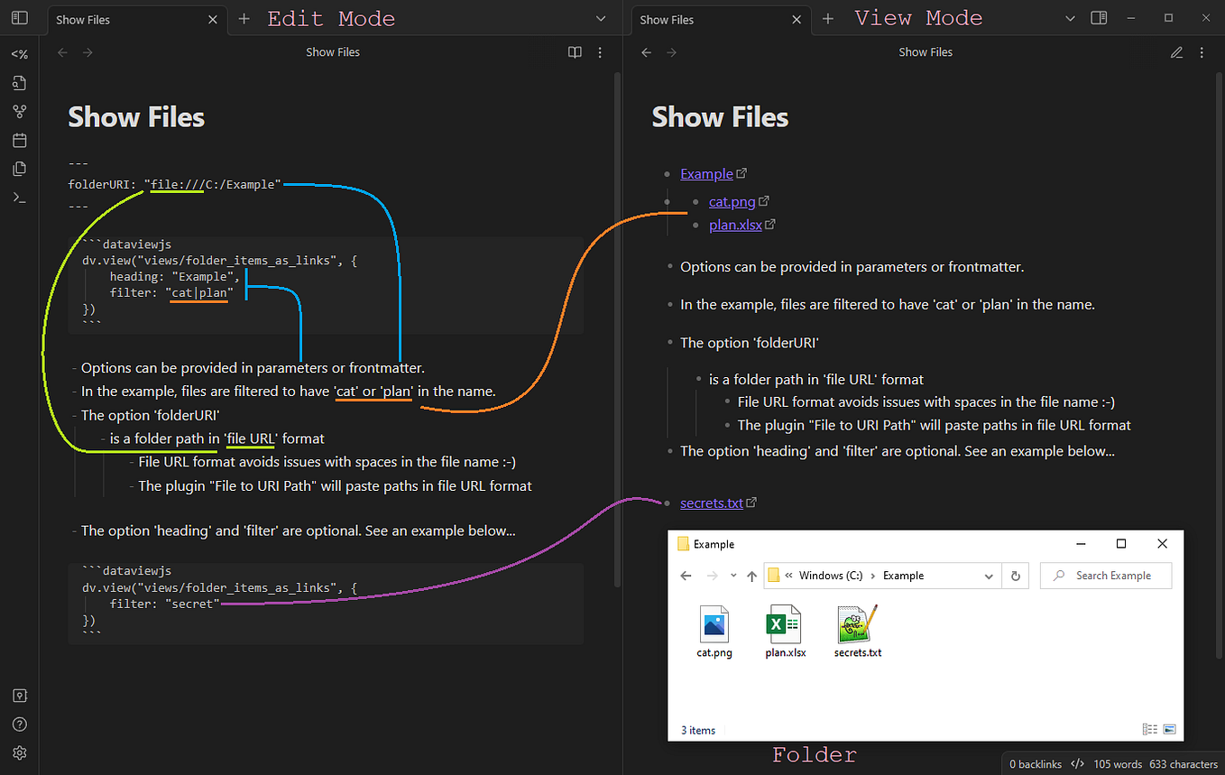1225x775 pixels.
Task: Open the plan.xlsx link
Action: point(735,226)
